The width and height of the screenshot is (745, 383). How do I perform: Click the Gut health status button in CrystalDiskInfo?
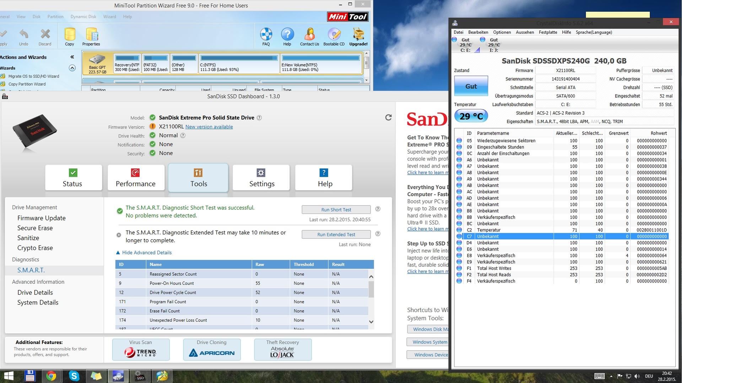click(x=471, y=86)
